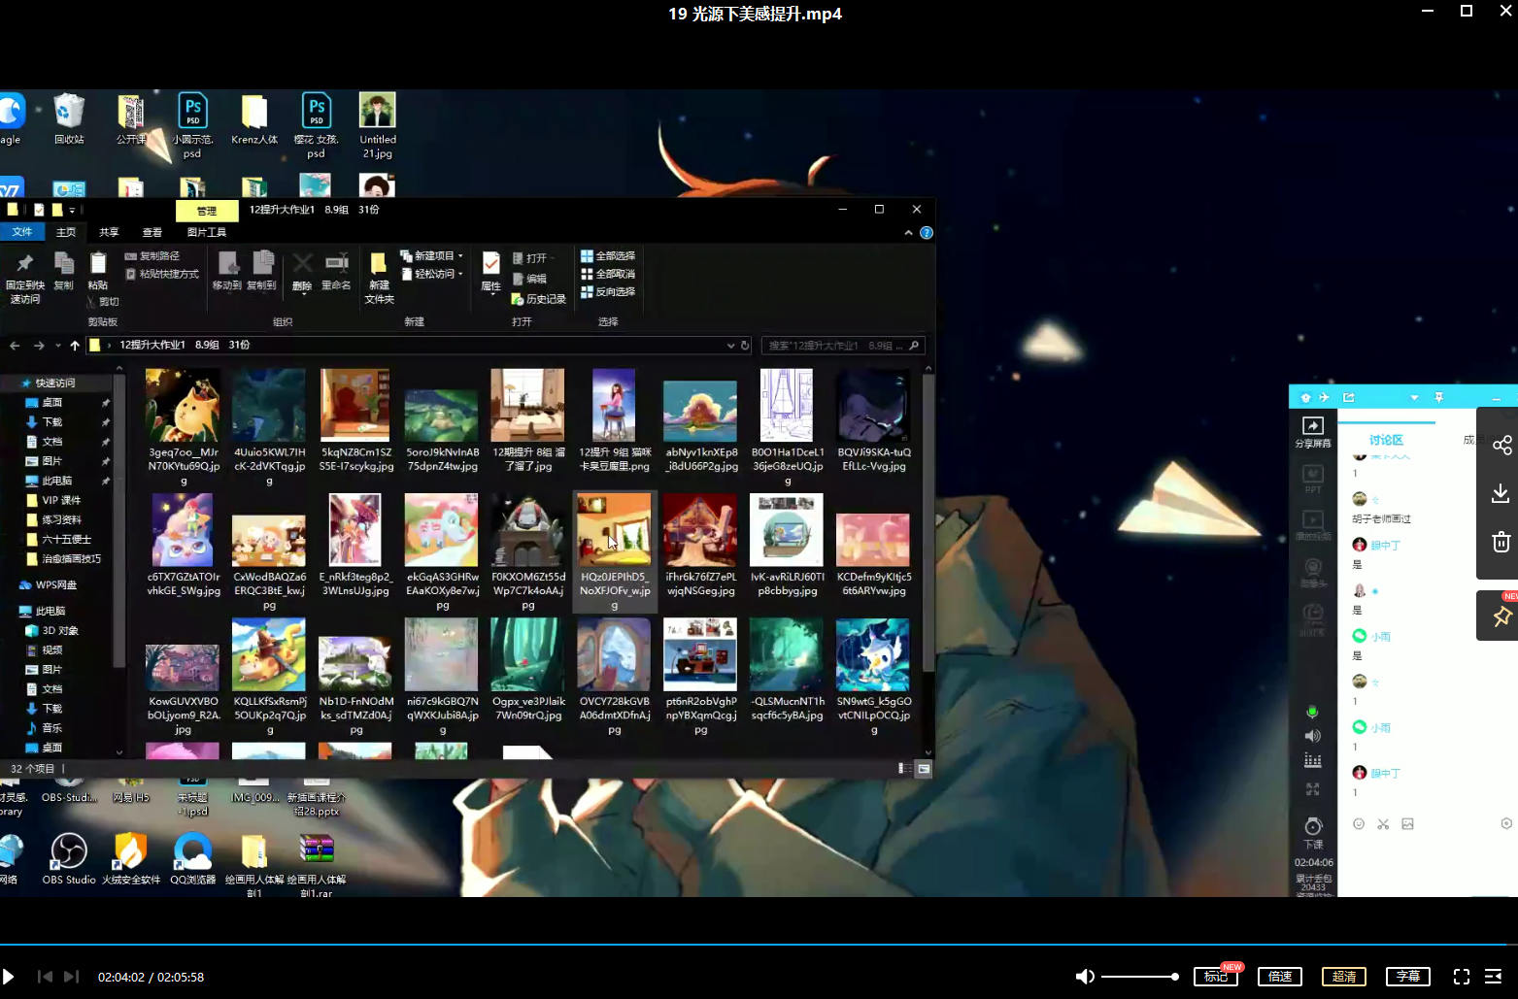Open the playlist panel icon

click(x=1494, y=977)
